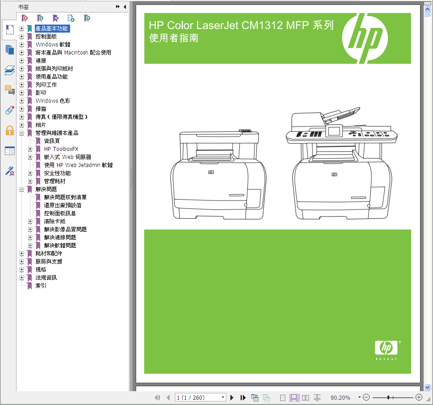This screenshot has width=433, height=405.
Task: Go to the previous page
Action: pyautogui.click(x=168, y=397)
